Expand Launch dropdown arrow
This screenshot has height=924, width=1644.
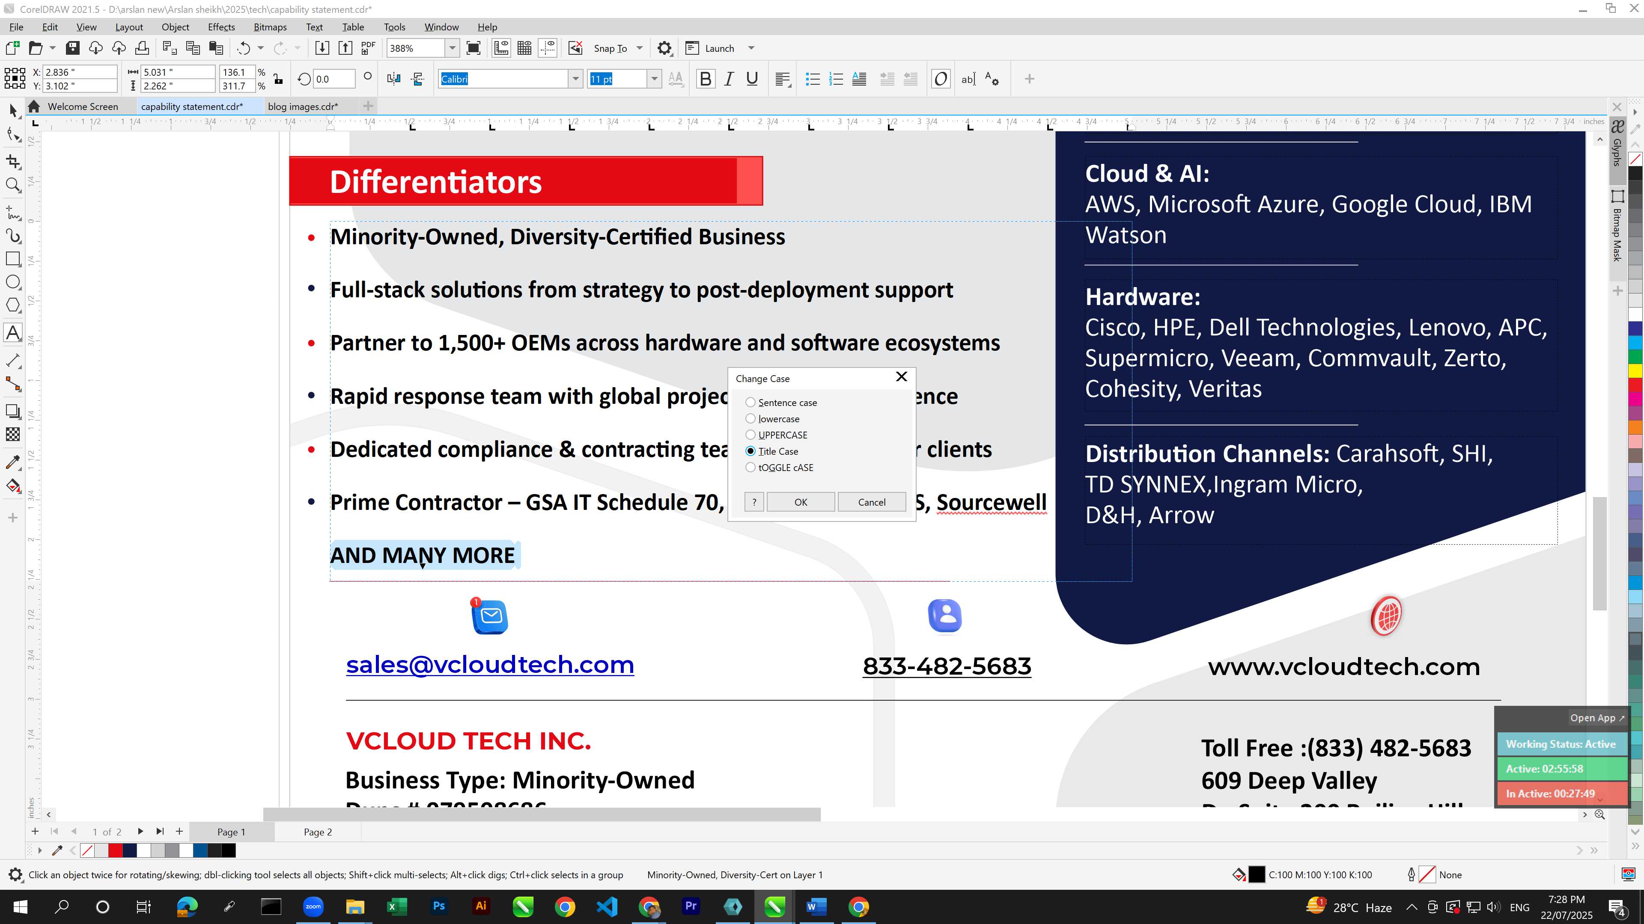[751, 48]
